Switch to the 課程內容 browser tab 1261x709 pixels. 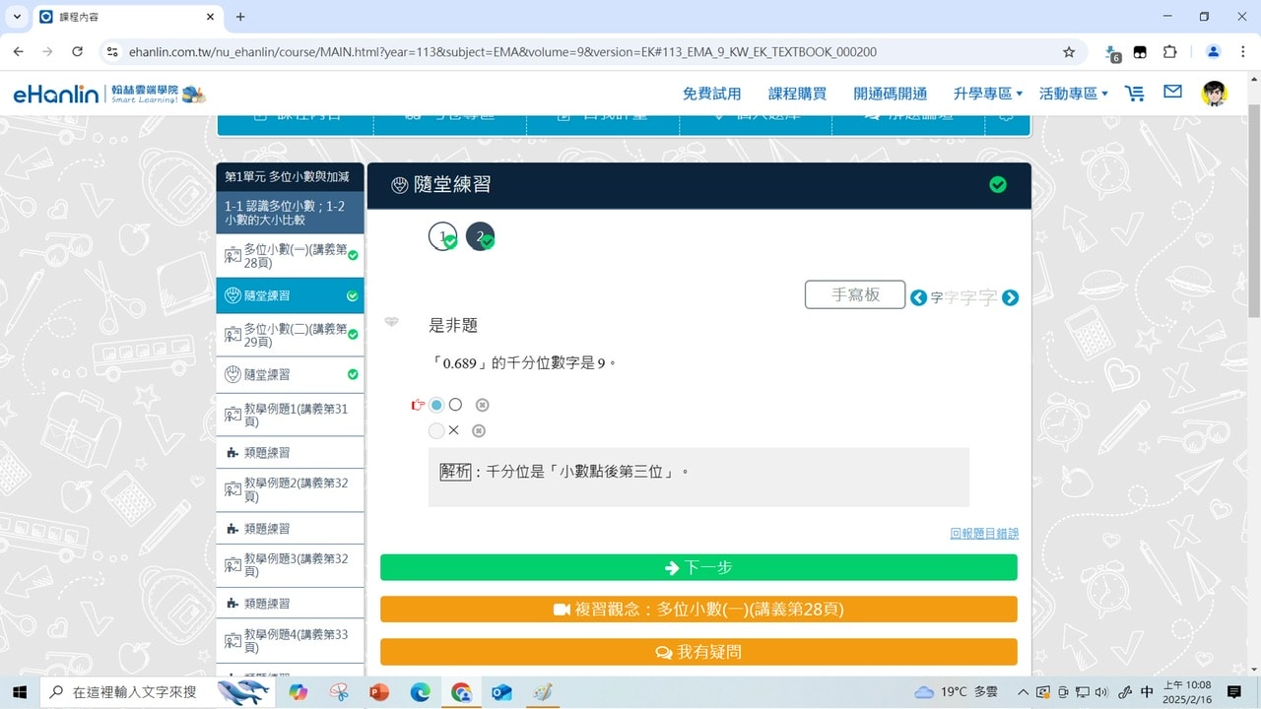click(129, 17)
